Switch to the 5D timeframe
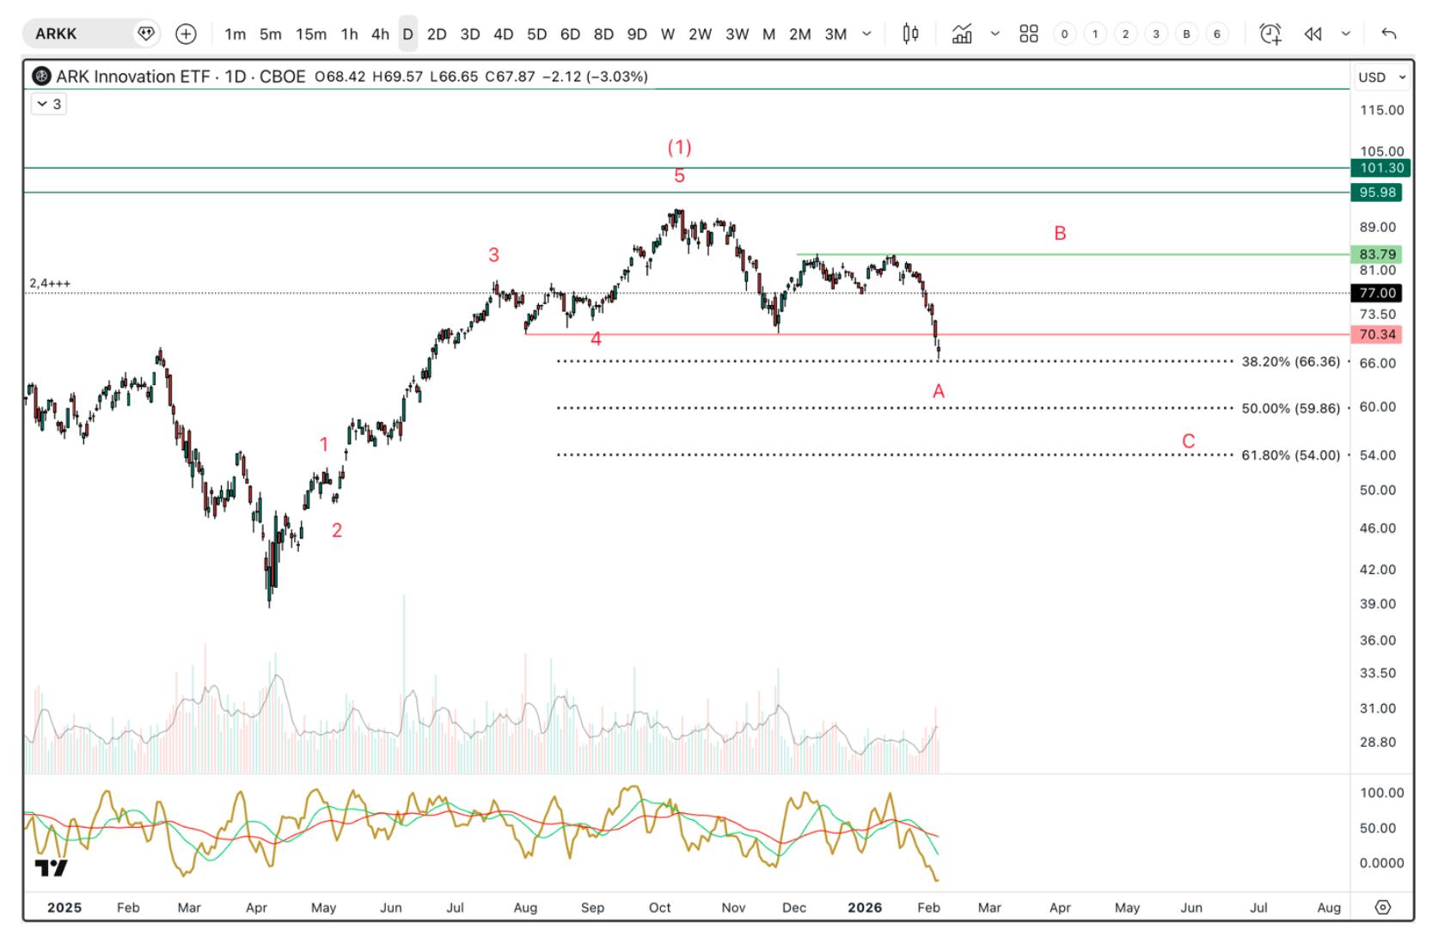Viewport: 1432px width, 942px height. coord(537,34)
